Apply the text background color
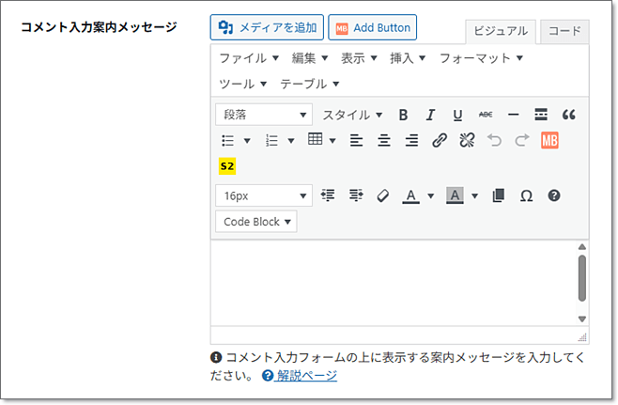The image size is (618, 405). pyautogui.click(x=455, y=195)
